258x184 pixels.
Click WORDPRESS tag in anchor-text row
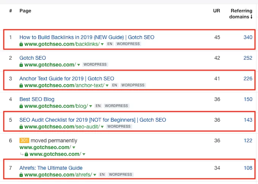click(x=133, y=85)
